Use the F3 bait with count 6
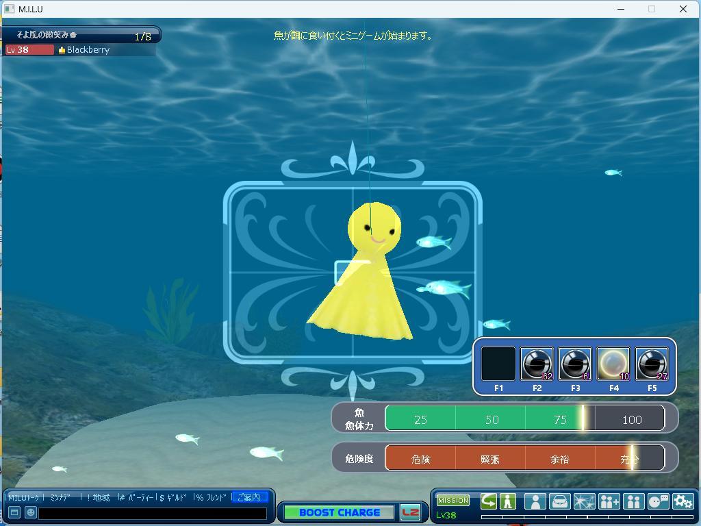 click(x=575, y=364)
